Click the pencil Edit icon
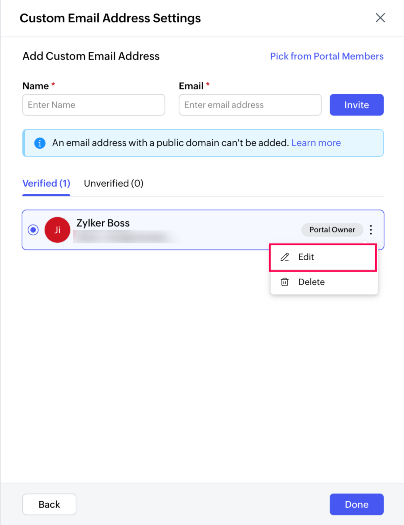The height and width of the screenshot is (525, 404). click(x=285, y=257)
